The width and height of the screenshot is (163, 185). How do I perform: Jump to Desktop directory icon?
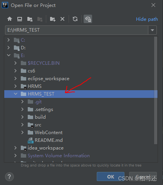(x=20, y=19)
